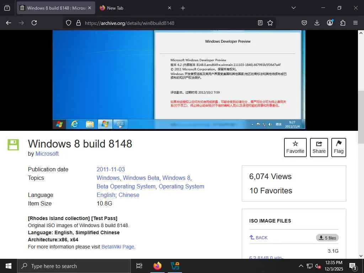Bookmark this page with star icon
Image resolution: width=364 pixels, height=273 pixels.
pyautogui.click(x=270, y=23)
